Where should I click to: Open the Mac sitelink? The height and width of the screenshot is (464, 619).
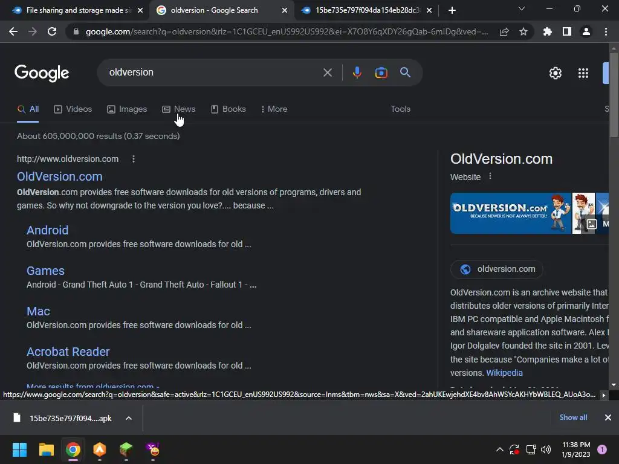tap(38, 312)
